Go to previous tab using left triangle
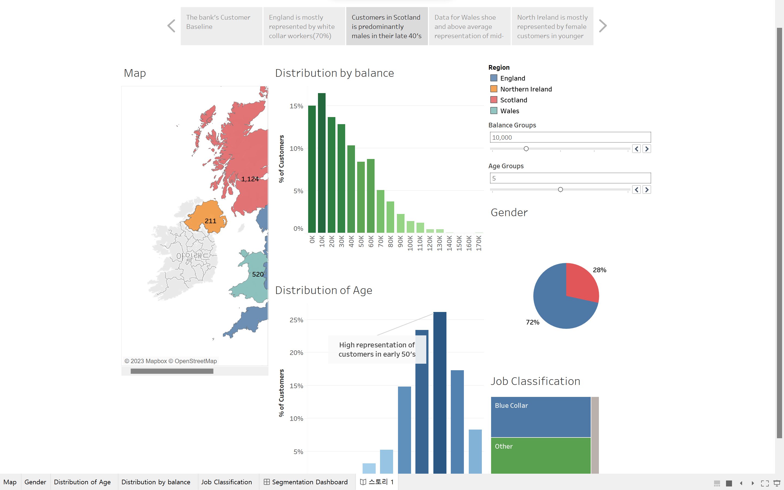Viewport: 784px width, 490px height. (741, 483)
